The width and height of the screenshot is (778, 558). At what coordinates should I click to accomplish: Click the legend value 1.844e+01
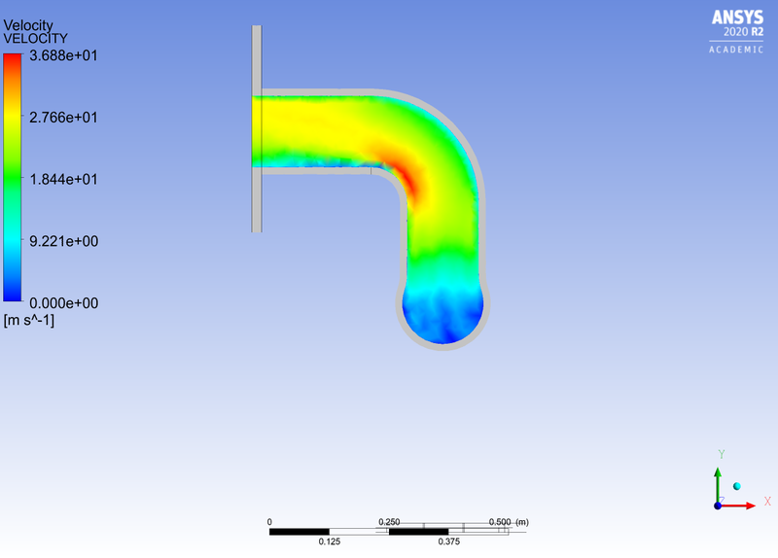point(63,180)
